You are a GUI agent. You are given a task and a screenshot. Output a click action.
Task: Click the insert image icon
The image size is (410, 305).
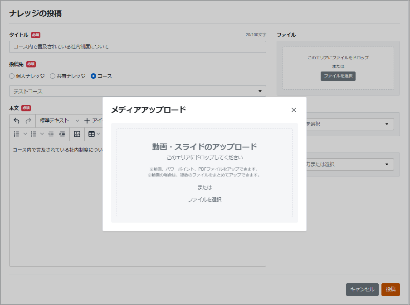[x=77, y=134]
